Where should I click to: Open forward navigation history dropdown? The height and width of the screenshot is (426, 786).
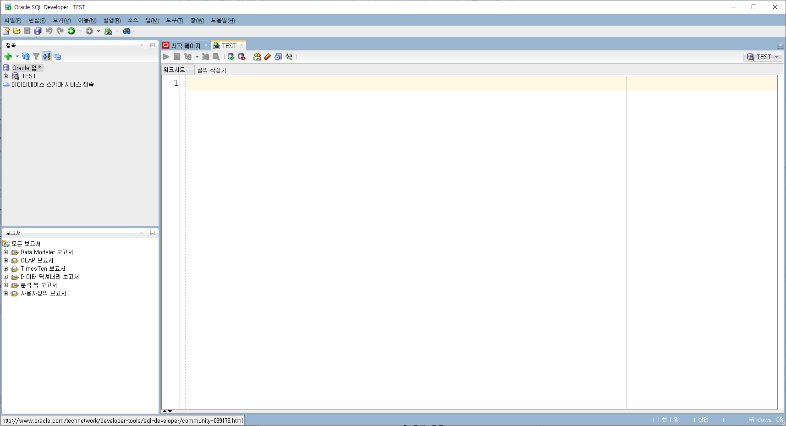99,31
